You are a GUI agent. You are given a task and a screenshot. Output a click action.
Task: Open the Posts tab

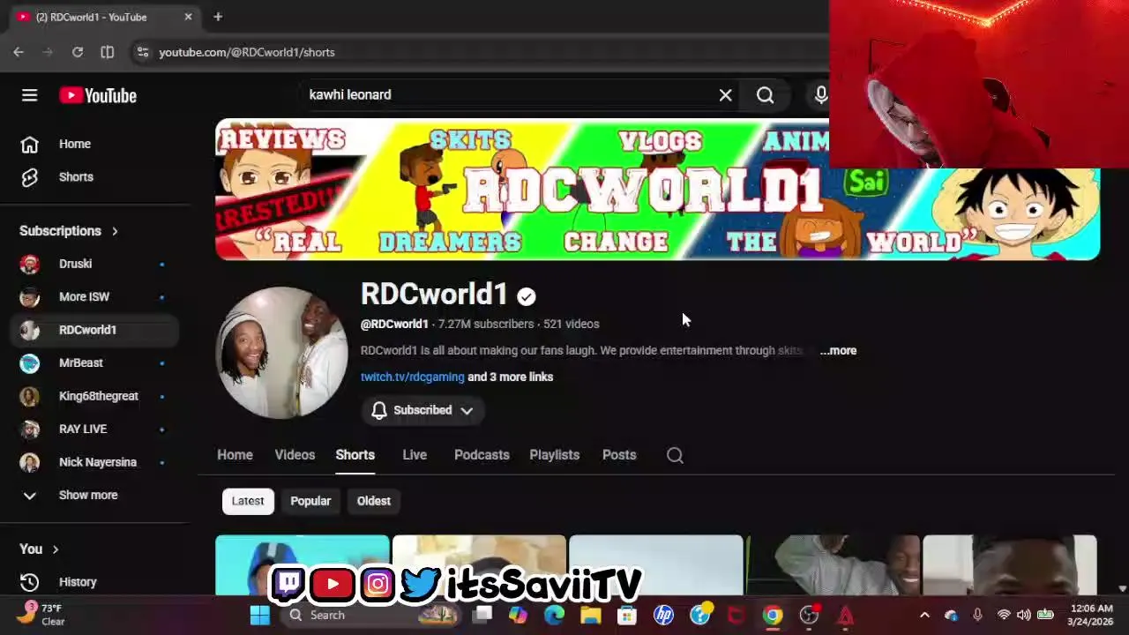619,455
